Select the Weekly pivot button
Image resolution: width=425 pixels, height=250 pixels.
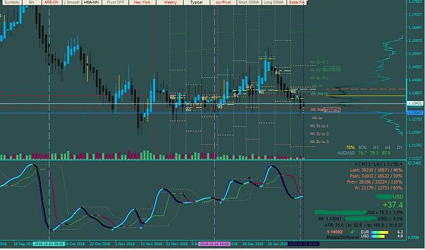click(x=170, y=2)
